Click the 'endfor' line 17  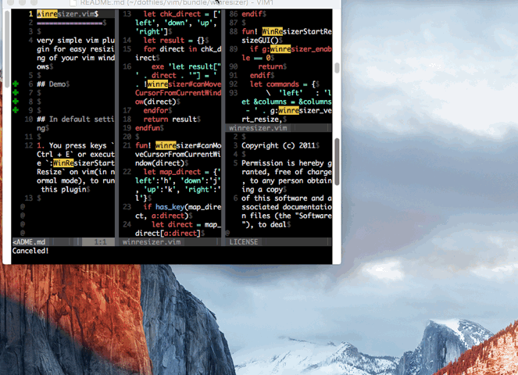click(x=158, y=110)
